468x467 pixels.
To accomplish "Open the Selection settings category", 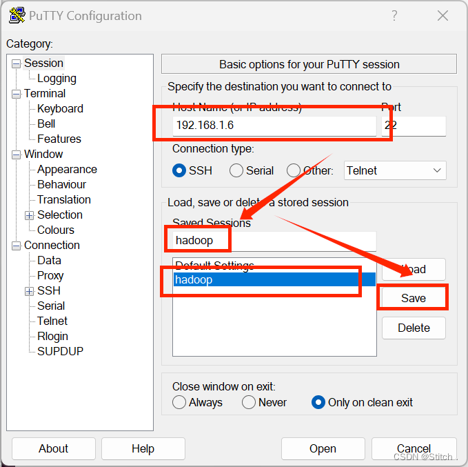I will (60, 215).
